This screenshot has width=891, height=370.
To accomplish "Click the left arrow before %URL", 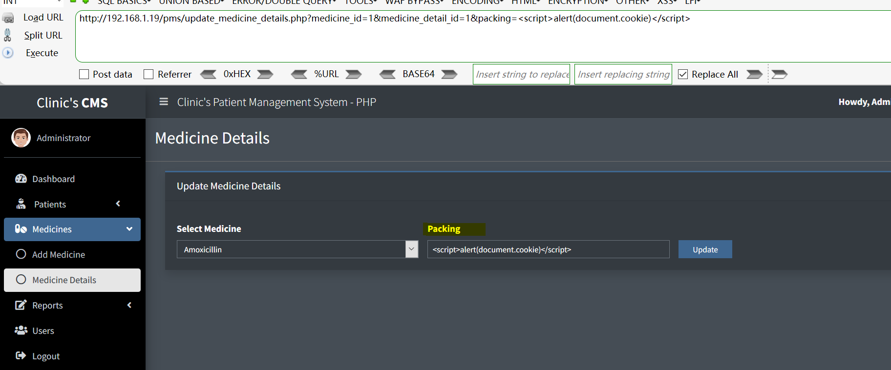I will tap(299, 74).
